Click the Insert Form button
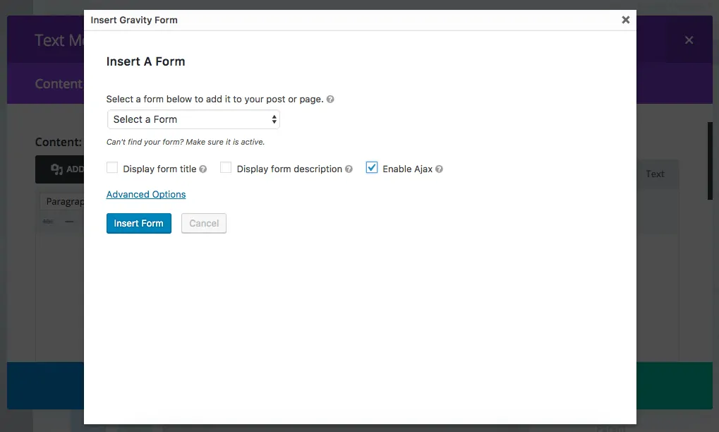 coord(138,223)
